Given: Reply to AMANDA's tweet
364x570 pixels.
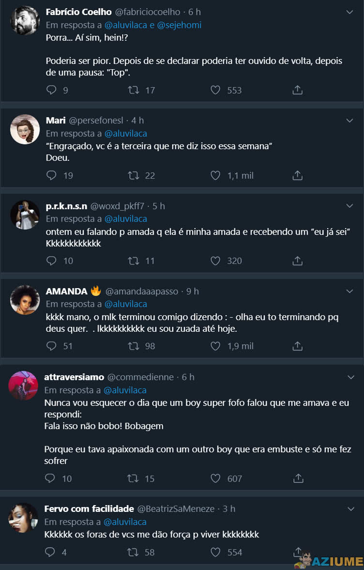Looking at the screenshot, I should pos(51,346).
